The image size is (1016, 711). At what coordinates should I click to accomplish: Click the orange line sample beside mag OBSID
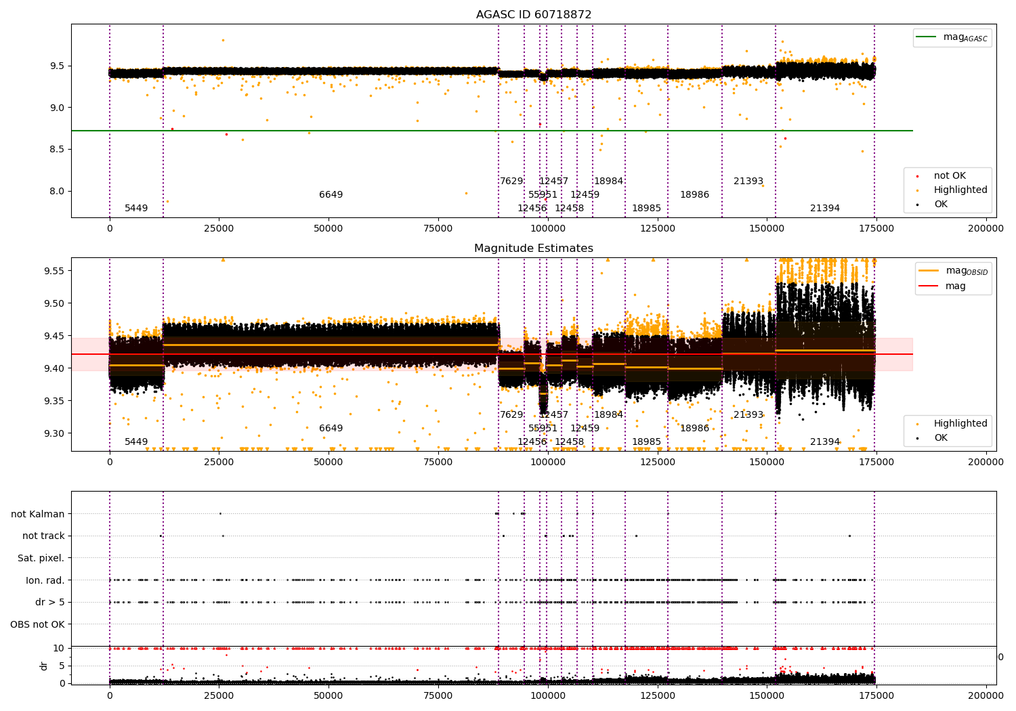pos(928,270)
